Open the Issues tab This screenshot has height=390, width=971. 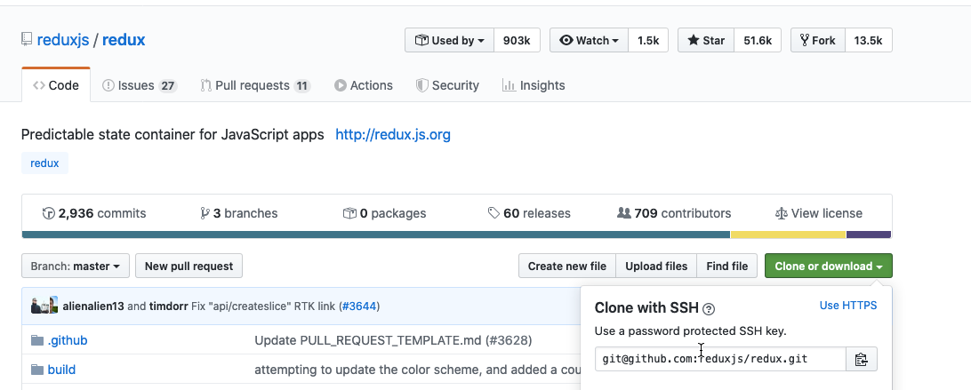140,85
